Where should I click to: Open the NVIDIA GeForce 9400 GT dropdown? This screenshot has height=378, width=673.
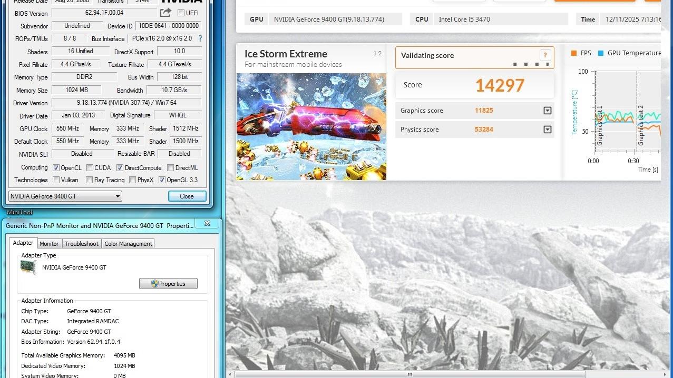[65, 196]
